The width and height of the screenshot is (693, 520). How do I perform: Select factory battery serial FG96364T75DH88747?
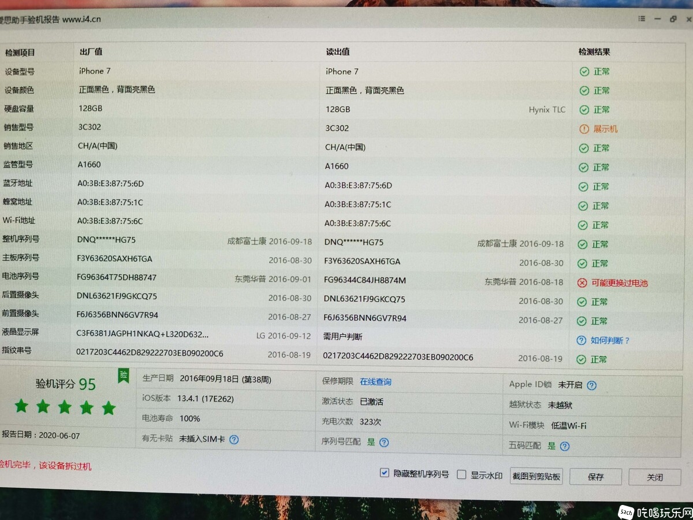117,277
